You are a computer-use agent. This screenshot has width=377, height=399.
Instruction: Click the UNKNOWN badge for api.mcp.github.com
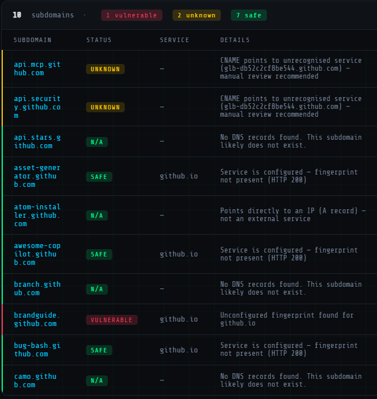click(x=105, y=69)
